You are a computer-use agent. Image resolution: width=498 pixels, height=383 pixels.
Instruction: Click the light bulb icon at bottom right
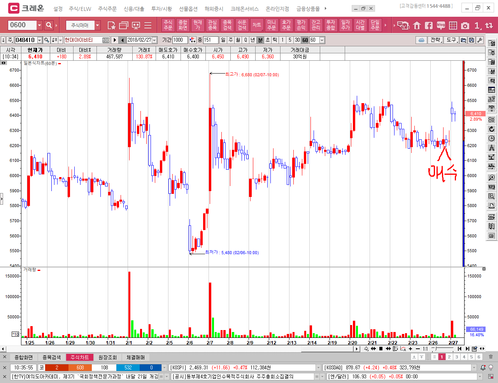pos(491,367)
